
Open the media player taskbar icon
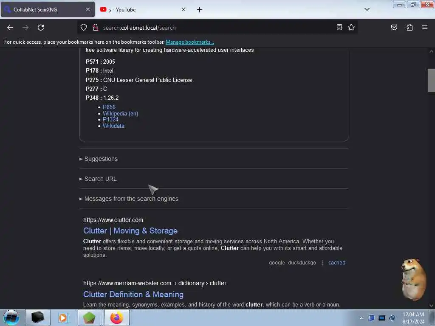pos(63,318)
